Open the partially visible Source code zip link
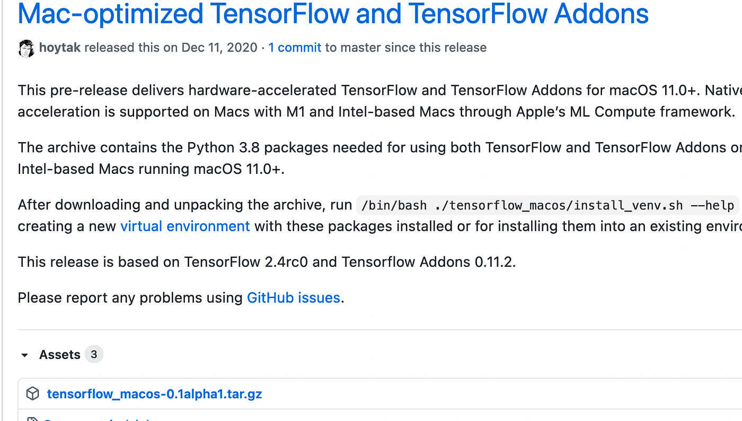This screenshot has height=421, width=742. click(x=98, y=419)
